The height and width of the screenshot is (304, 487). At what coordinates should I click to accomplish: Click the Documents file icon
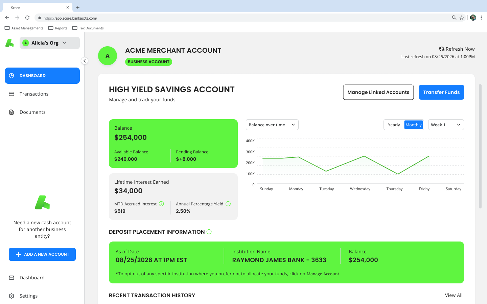[11, 112]
